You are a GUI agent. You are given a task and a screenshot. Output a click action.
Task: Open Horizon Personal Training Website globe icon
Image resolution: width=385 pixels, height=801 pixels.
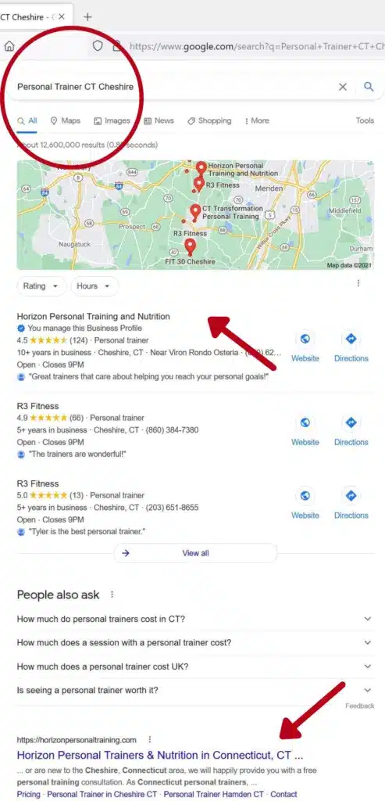305,339
